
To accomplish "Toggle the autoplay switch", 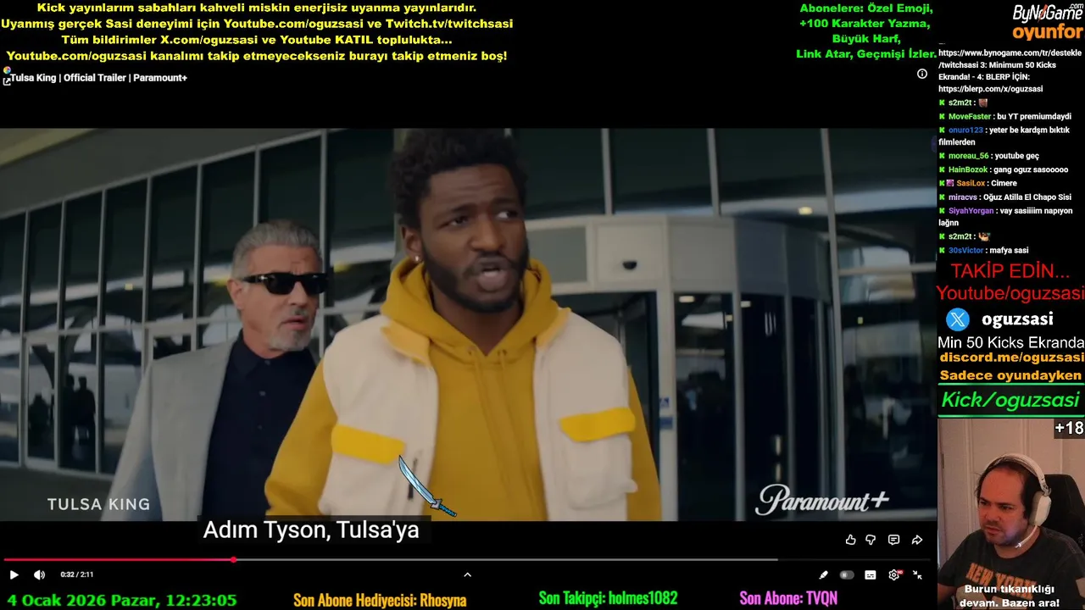I will 846,575.
